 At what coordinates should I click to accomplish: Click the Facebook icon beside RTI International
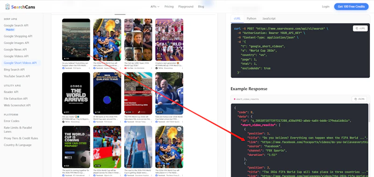click(64, 175)
